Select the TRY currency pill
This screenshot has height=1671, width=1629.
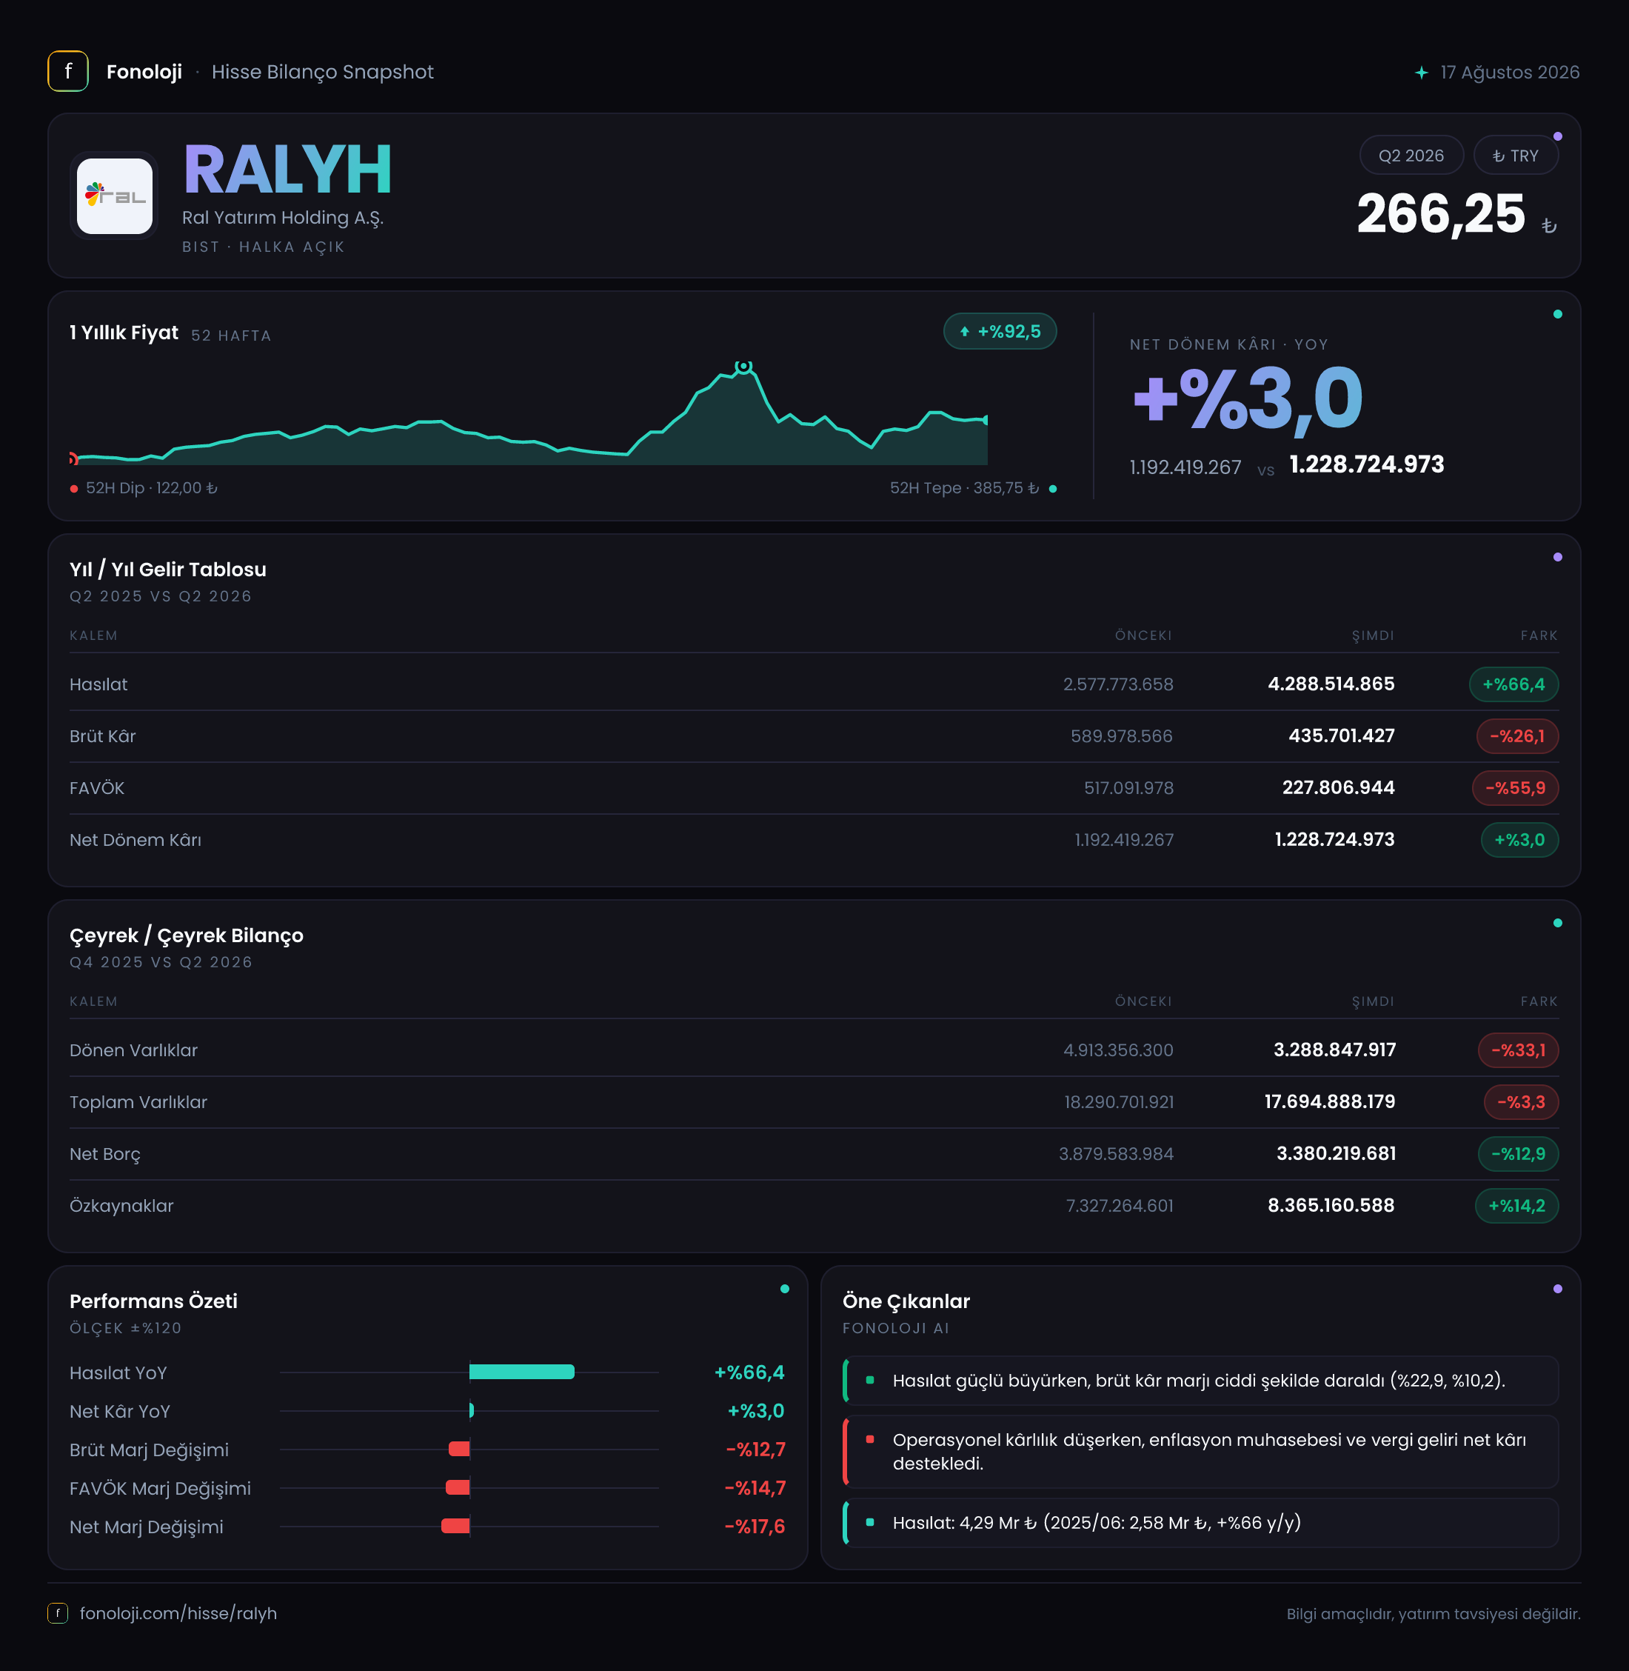click(1515, 155)
